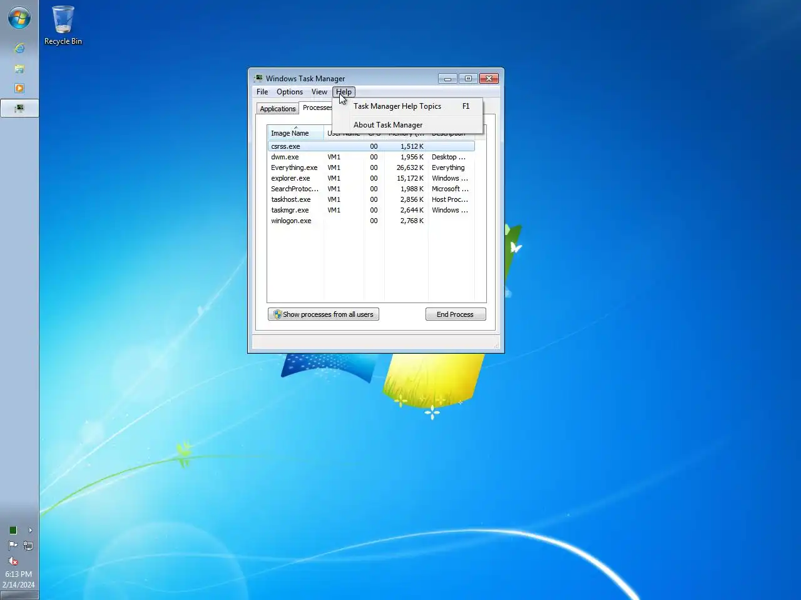Click the 1,956 K memory value
This screenshot has height=600, width=801.
tap(412, 157)
